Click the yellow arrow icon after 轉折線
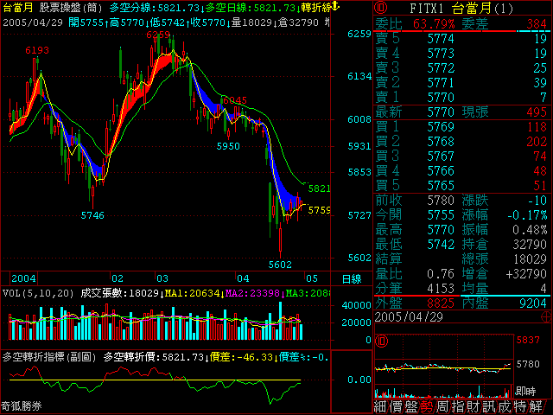Image resolution: width=553 pixels, height=415 pixels. [x=336, y=8]
